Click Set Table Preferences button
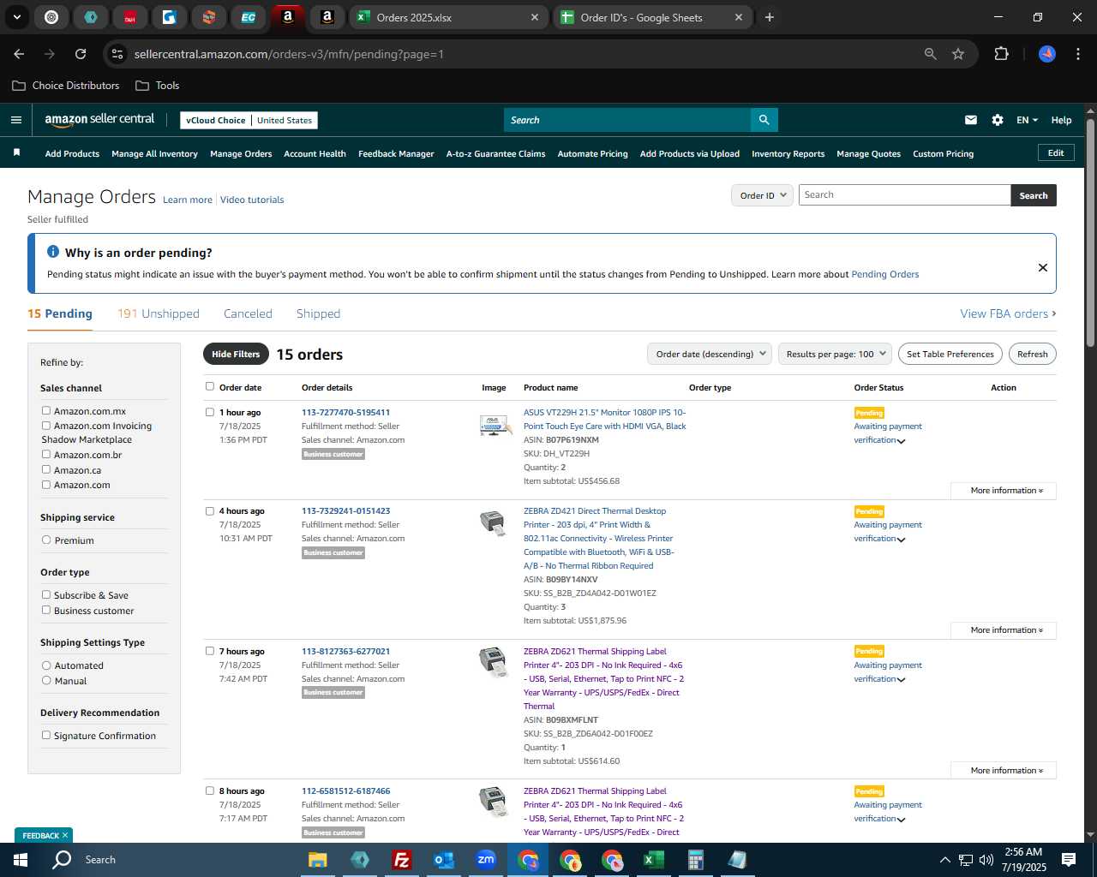Screen dimensions: 1097x877 [950, 354]
